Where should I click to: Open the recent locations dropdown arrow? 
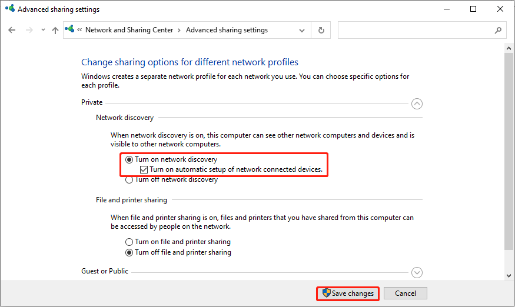pyautogui.click(x=42, y=31)
